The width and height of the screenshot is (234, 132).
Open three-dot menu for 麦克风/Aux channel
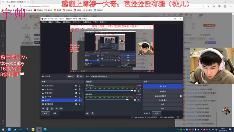[x=139, y=91]
